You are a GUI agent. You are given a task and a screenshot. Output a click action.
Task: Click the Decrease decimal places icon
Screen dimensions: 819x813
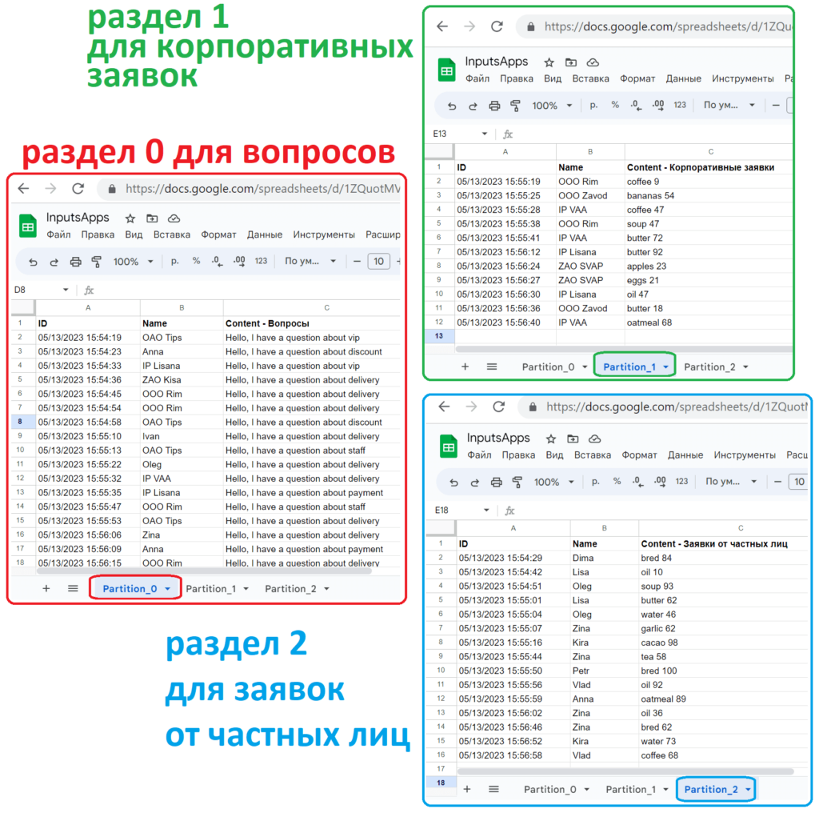216,262
